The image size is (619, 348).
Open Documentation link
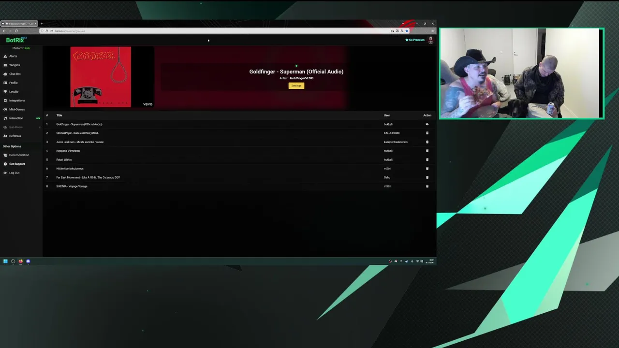click(19, 155)
